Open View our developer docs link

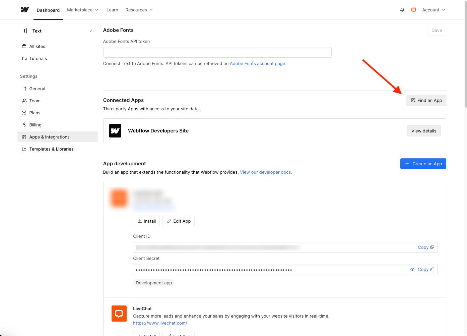[x=266, y=172]
